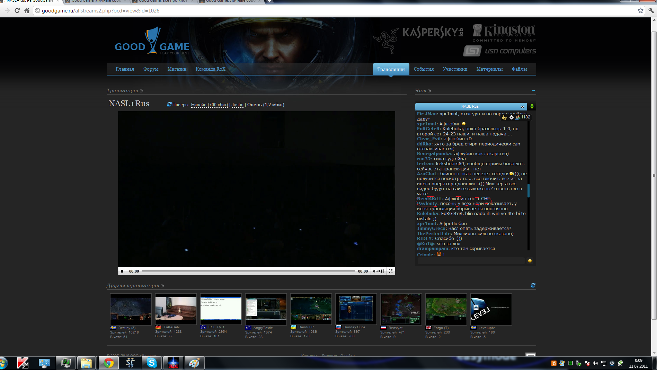Image resolution: width=665 pixels, height=374 pixels.
Task: Open Paint palette icon on the taskbar
Action: pos(194,363)
